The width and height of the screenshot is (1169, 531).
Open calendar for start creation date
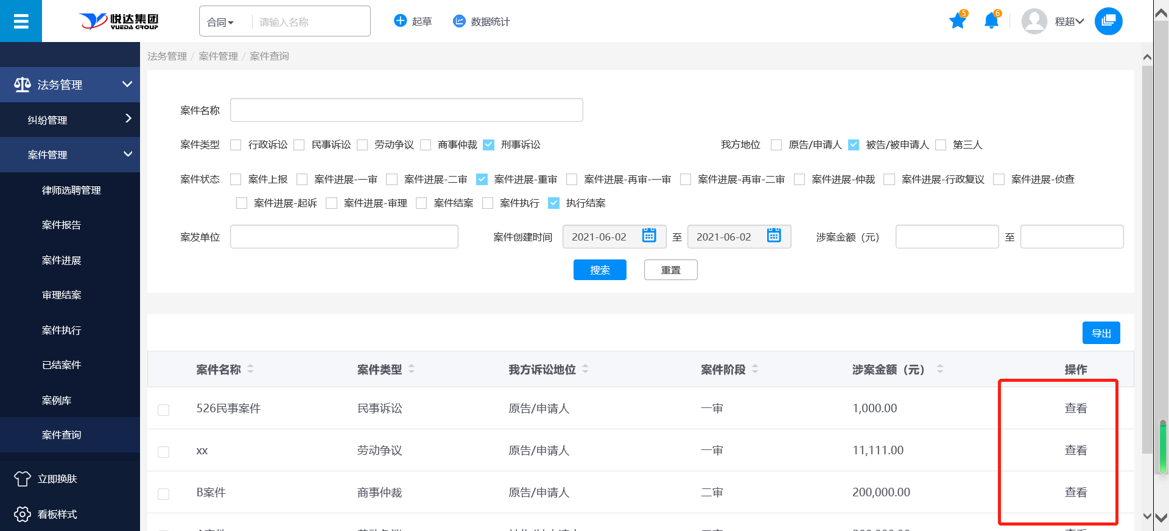[649, 236]
